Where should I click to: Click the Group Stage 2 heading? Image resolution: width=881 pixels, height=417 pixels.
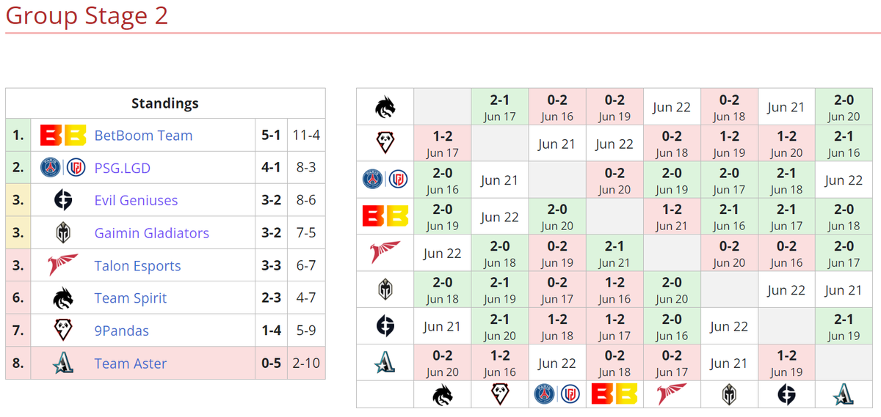(87, 15)
